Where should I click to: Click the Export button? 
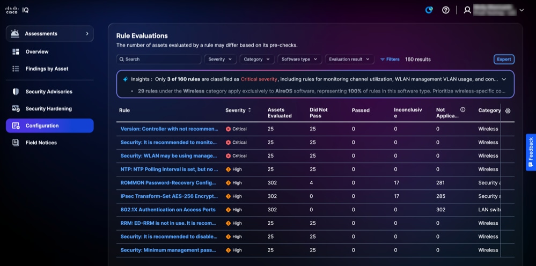click(504, 59)
